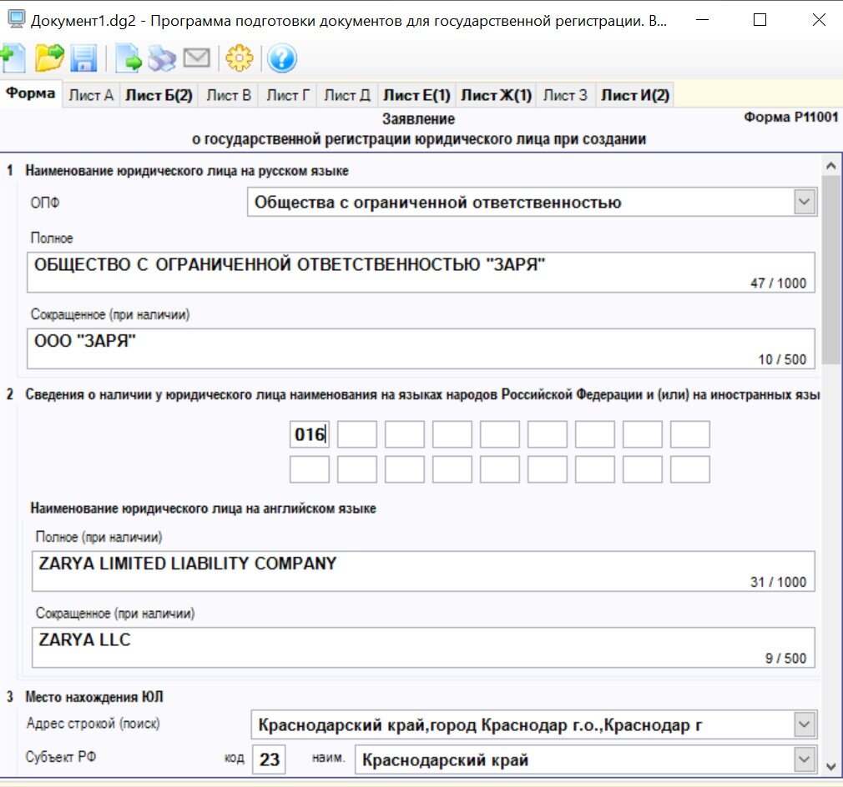
Task: Open the Лист Г tab
Action: (x=288, y=96)
